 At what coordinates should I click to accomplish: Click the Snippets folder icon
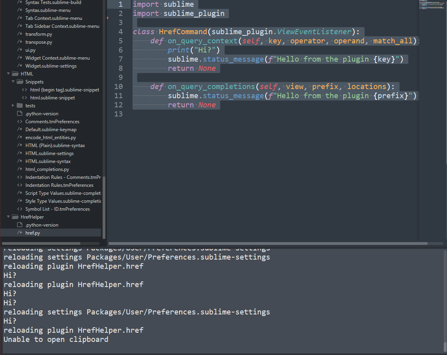(20, 81)
